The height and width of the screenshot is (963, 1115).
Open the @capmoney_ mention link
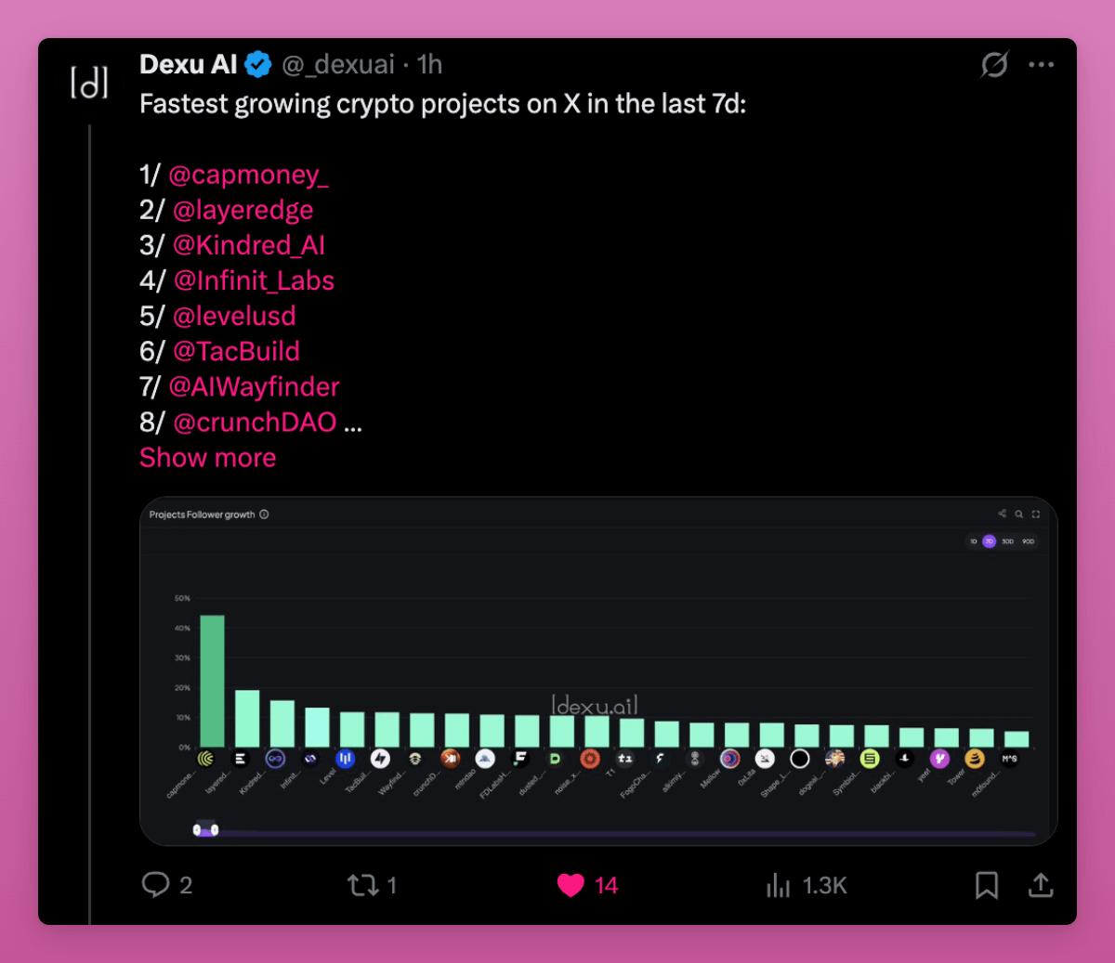[248, 175]
